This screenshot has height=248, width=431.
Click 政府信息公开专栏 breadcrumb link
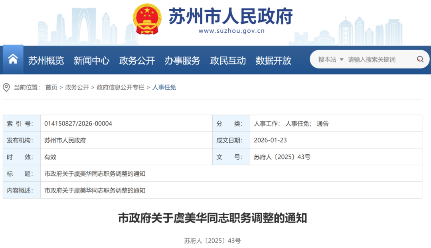121,87
